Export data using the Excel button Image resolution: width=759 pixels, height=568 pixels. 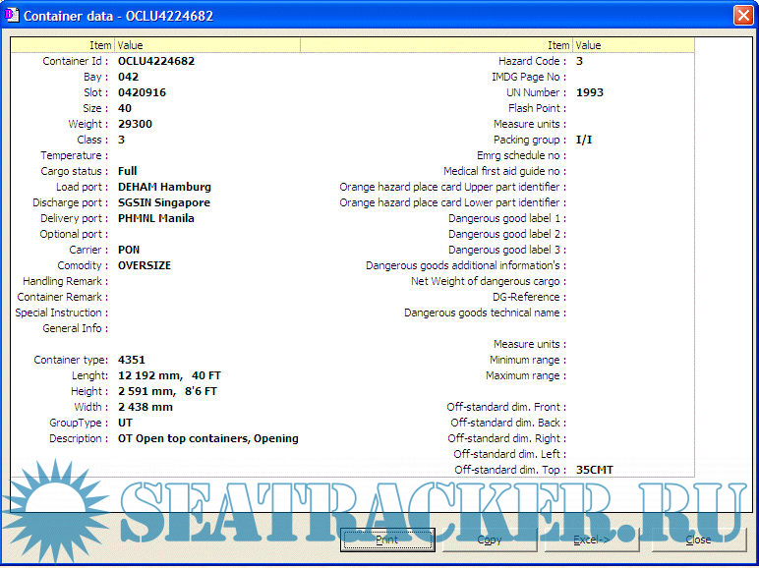(x=591, y=540)
